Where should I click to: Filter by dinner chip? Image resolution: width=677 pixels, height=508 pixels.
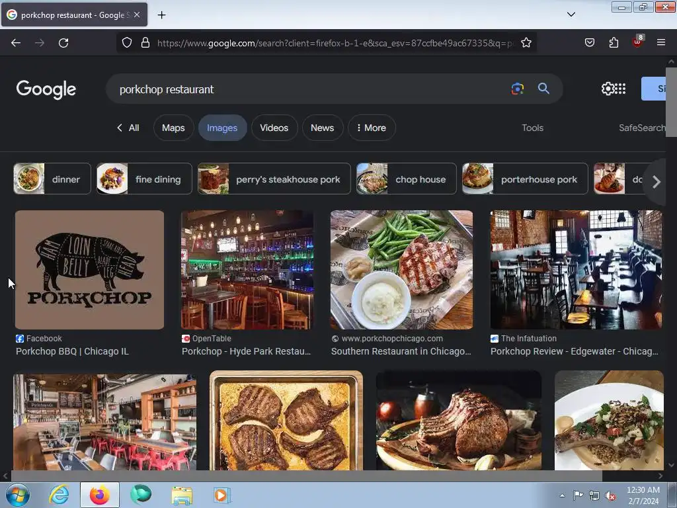coord(52,179)
